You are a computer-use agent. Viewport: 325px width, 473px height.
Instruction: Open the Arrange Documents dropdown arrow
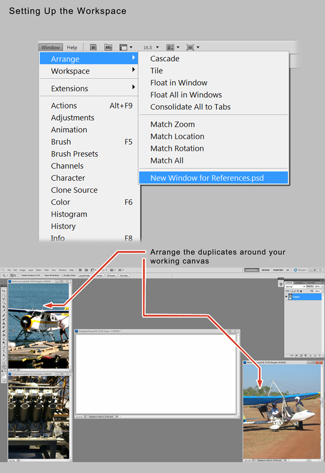pos(178,47)
